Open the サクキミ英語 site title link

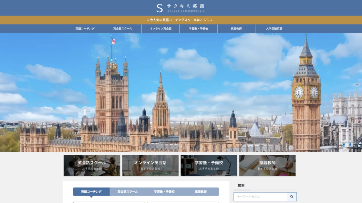click(185, 6)
